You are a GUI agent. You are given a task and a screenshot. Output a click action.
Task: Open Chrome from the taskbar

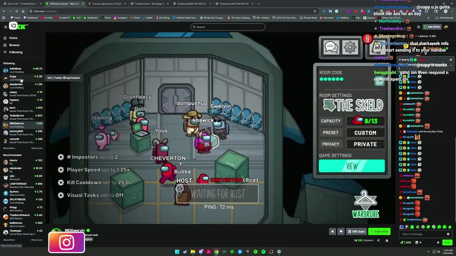pos(216,252)
